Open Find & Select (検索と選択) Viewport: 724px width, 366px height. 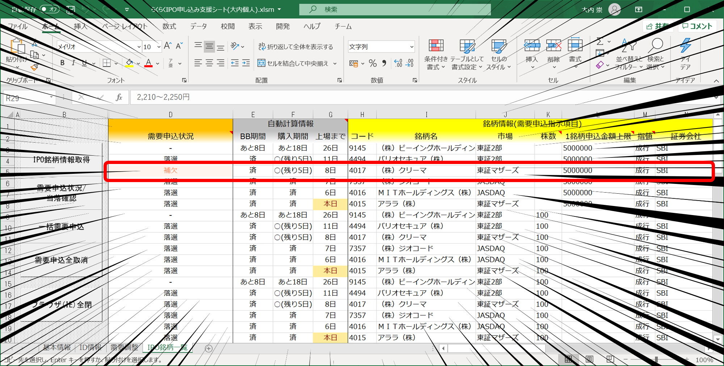pos(656,54)
